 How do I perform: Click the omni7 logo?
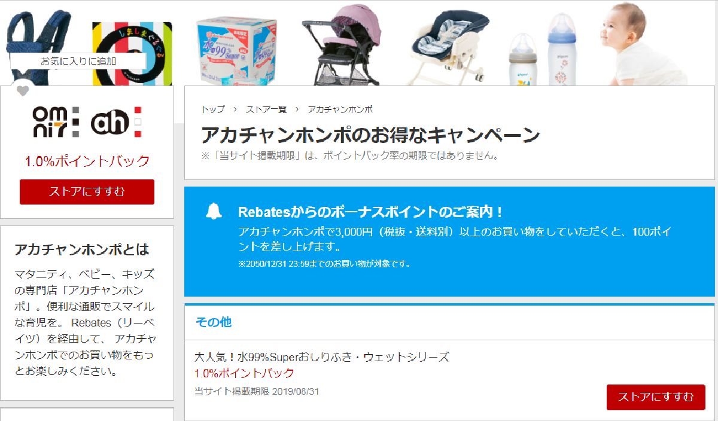click(x=55, y=123)
